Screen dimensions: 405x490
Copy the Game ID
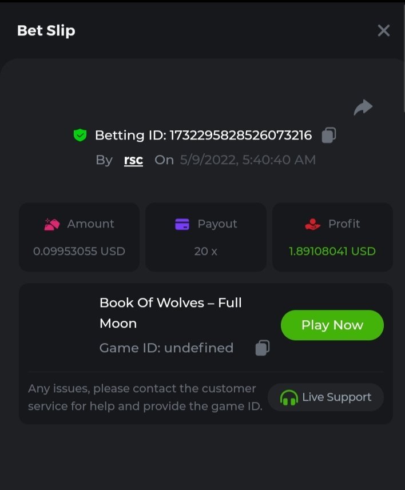click(262, 348)
